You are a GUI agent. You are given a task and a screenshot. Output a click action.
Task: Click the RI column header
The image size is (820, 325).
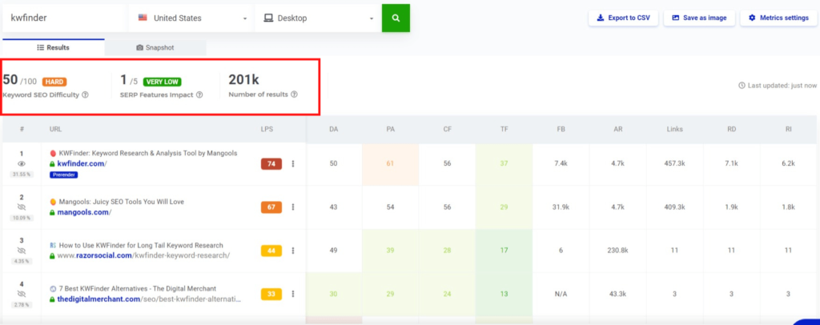pos(788,129)
